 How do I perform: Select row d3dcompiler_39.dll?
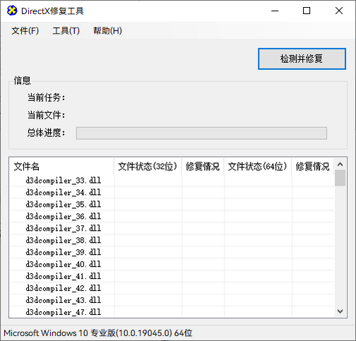tap(172, 252)
